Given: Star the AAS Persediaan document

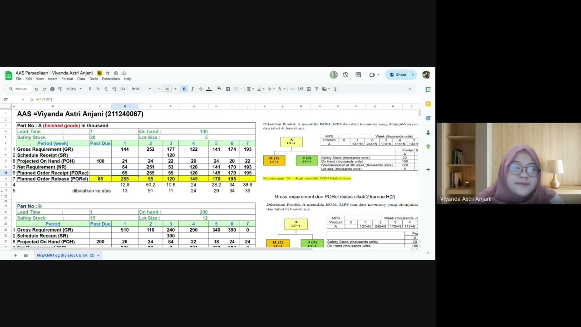Looking at the screenshot, I should (x=108, y=73).
